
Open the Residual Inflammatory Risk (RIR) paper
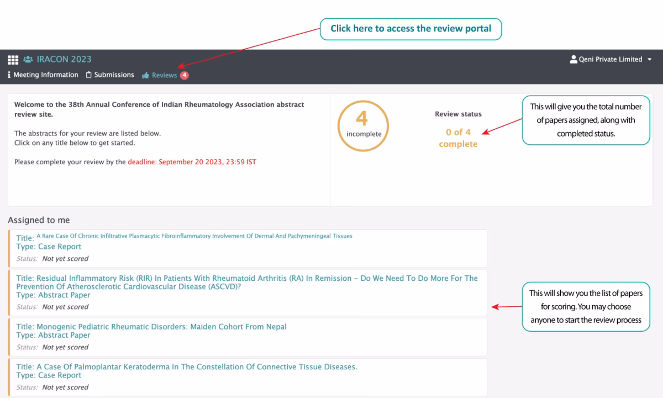(246, 282)
